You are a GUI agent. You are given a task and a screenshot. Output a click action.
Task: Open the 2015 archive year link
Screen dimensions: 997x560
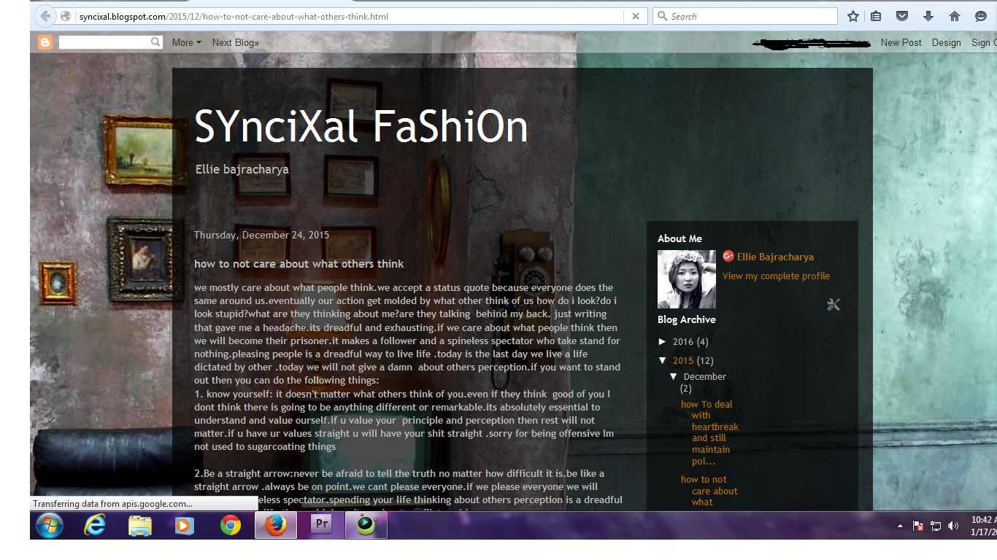click(x=682, y=360)
